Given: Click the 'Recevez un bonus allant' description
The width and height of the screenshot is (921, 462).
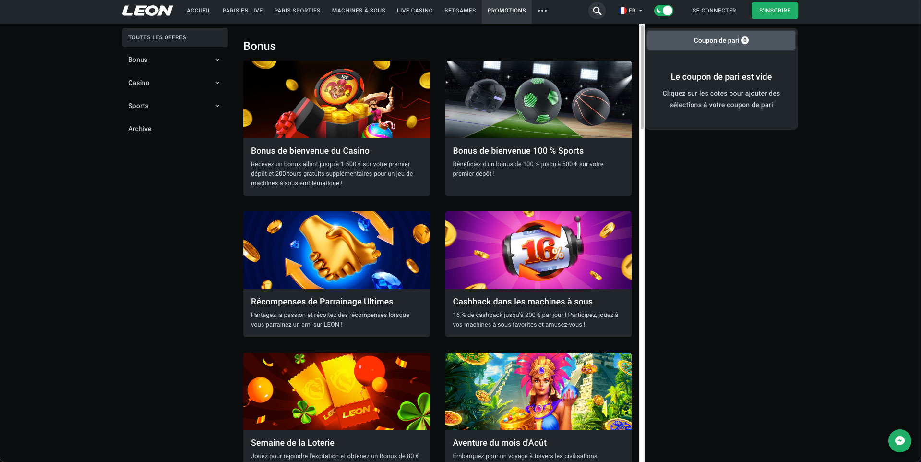Looking at the screenshot, I should 332,174.
